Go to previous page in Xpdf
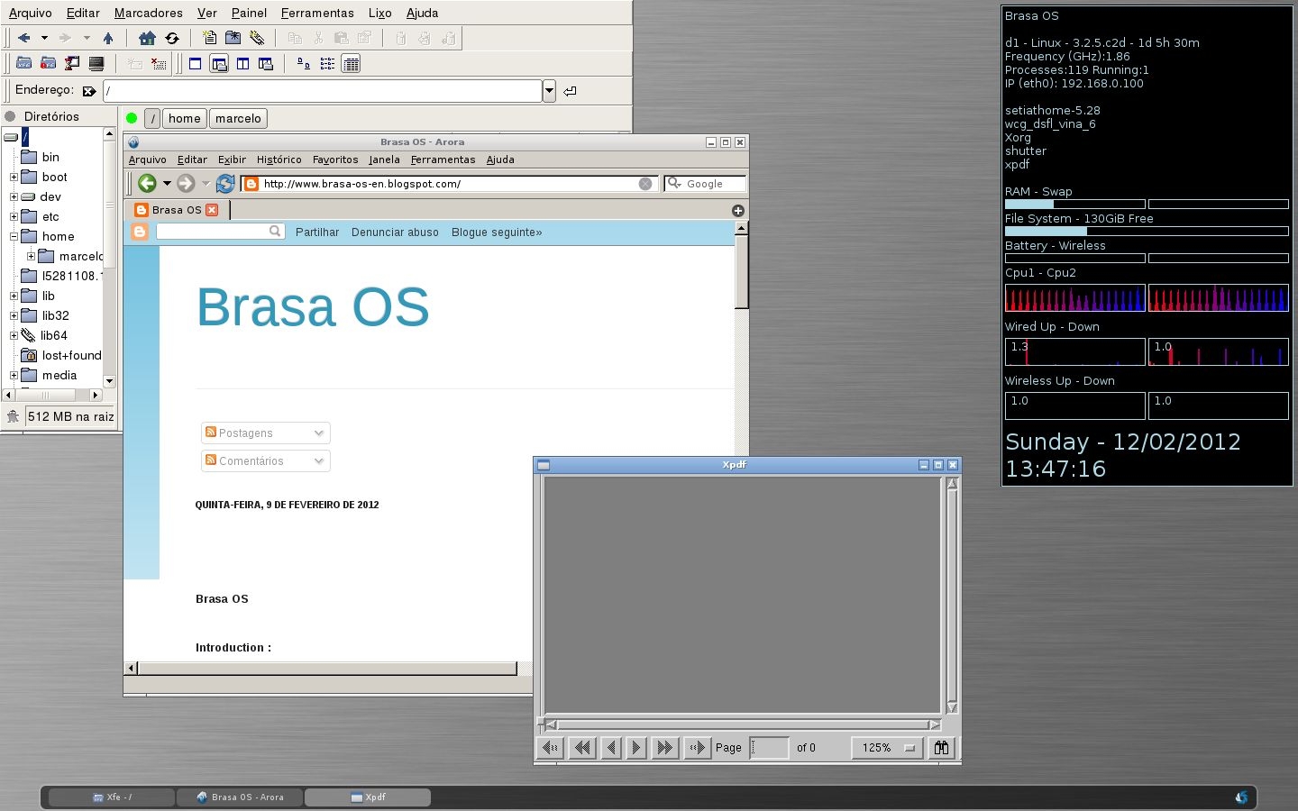The height and width of the screenshot is (811, 1298). (x=611, y=747)
